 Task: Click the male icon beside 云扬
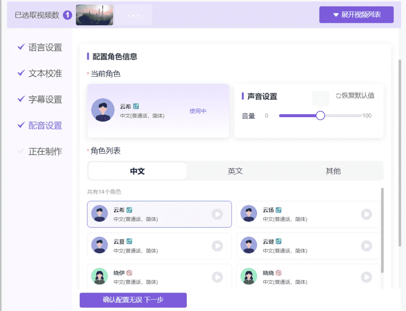[x=279, y=210]
